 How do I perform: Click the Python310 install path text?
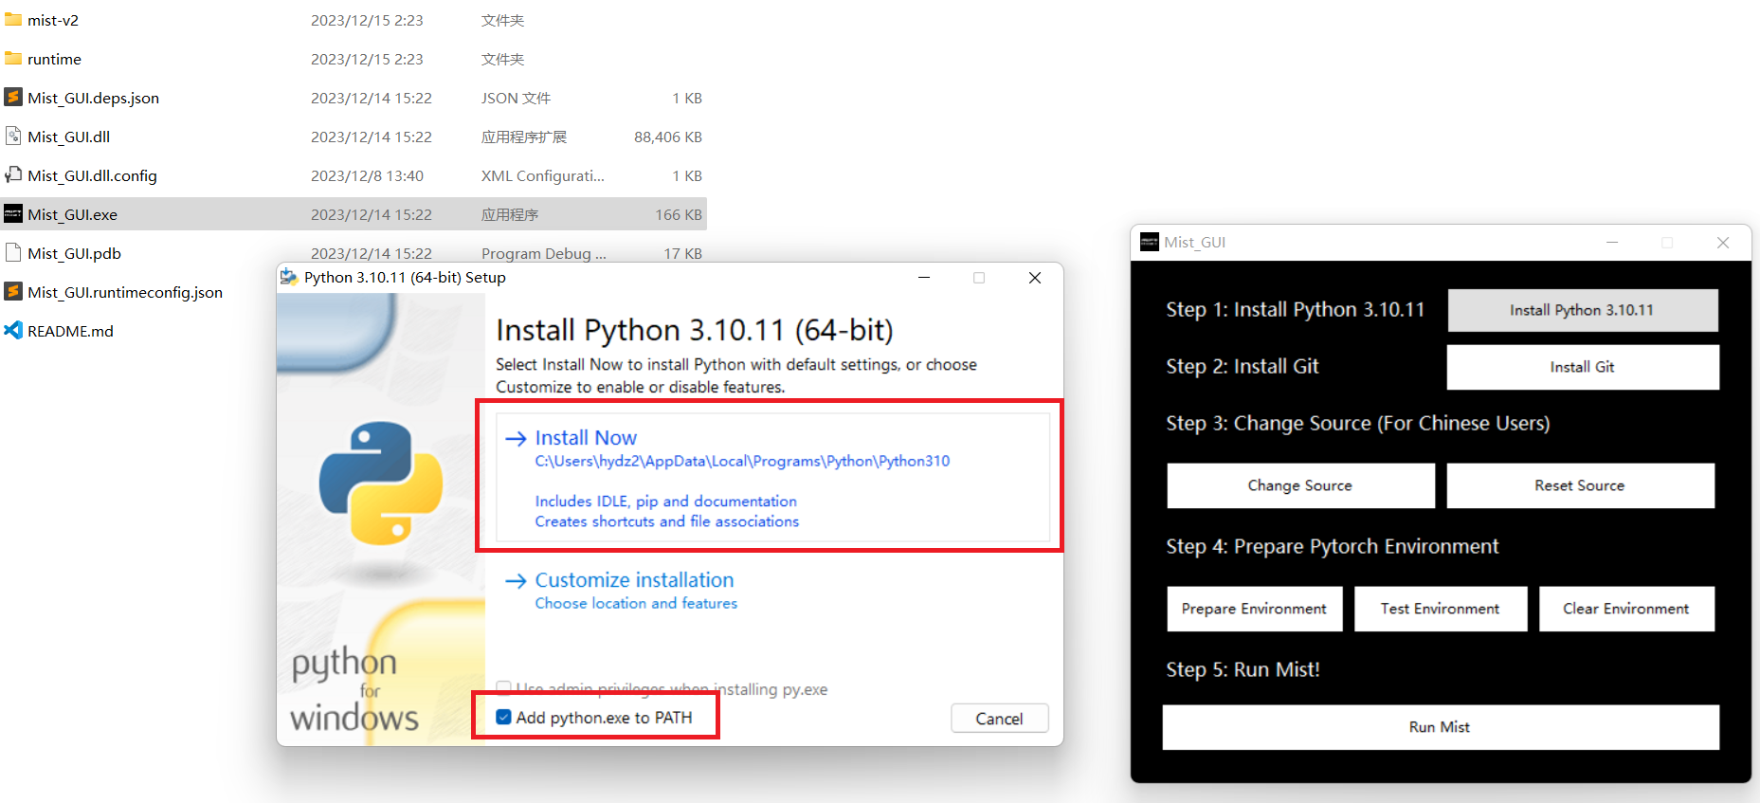(742, 461)
